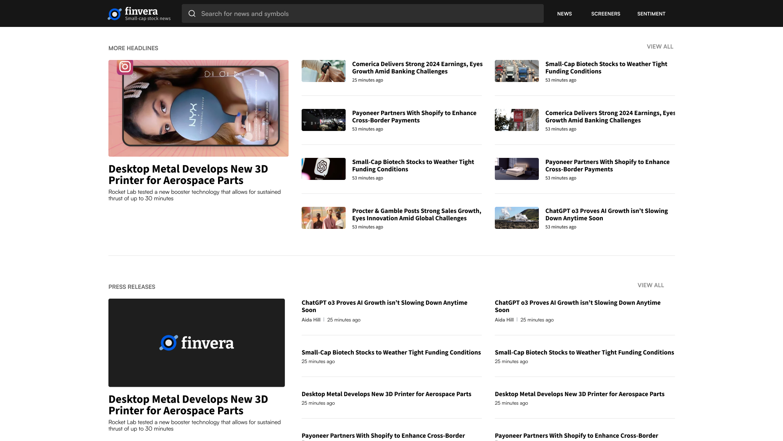Open the smartwatch thumbnail for Comerica article

pos(323,71)
